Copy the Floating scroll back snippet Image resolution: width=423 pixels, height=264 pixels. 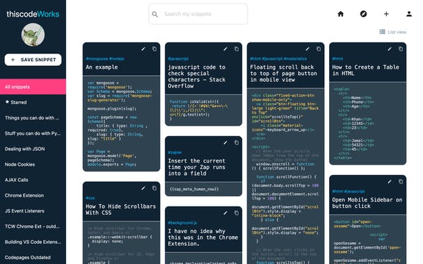[319, 49]
